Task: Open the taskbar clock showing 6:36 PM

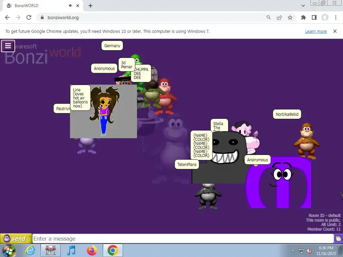Action: (326, 251)
